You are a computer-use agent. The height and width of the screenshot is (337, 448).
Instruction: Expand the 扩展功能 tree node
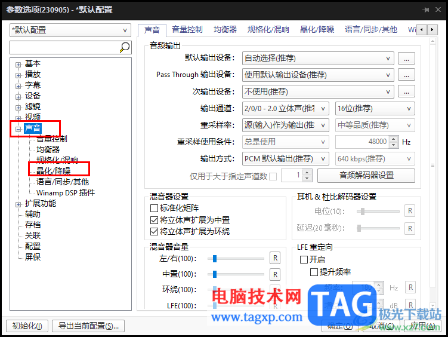18,204
